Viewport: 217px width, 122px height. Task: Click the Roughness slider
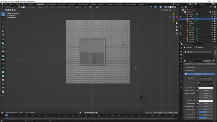click(206, 118)
